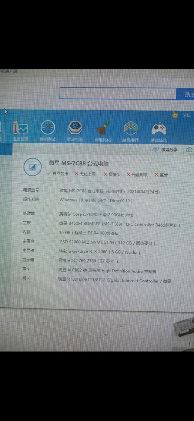The height and width of the screenshot is (421, 194).
Task: Click the medal icon beside 论坛
Action: [175, 115]
